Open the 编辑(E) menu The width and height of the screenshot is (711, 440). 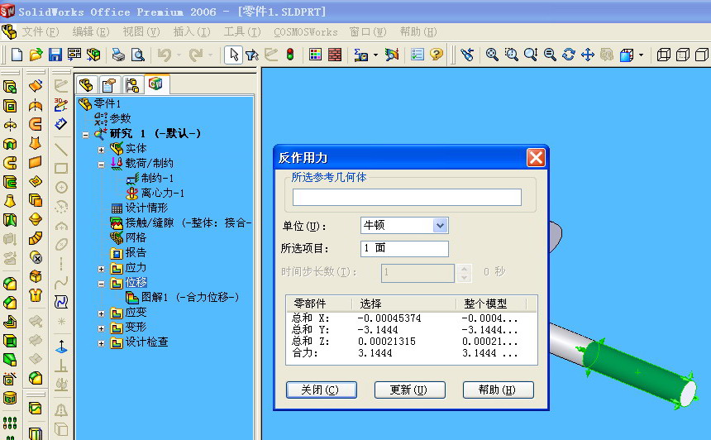(91, 31)
